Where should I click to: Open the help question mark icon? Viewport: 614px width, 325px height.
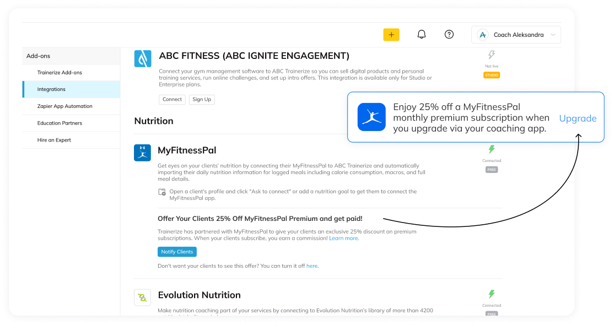(x=449, y=35)
